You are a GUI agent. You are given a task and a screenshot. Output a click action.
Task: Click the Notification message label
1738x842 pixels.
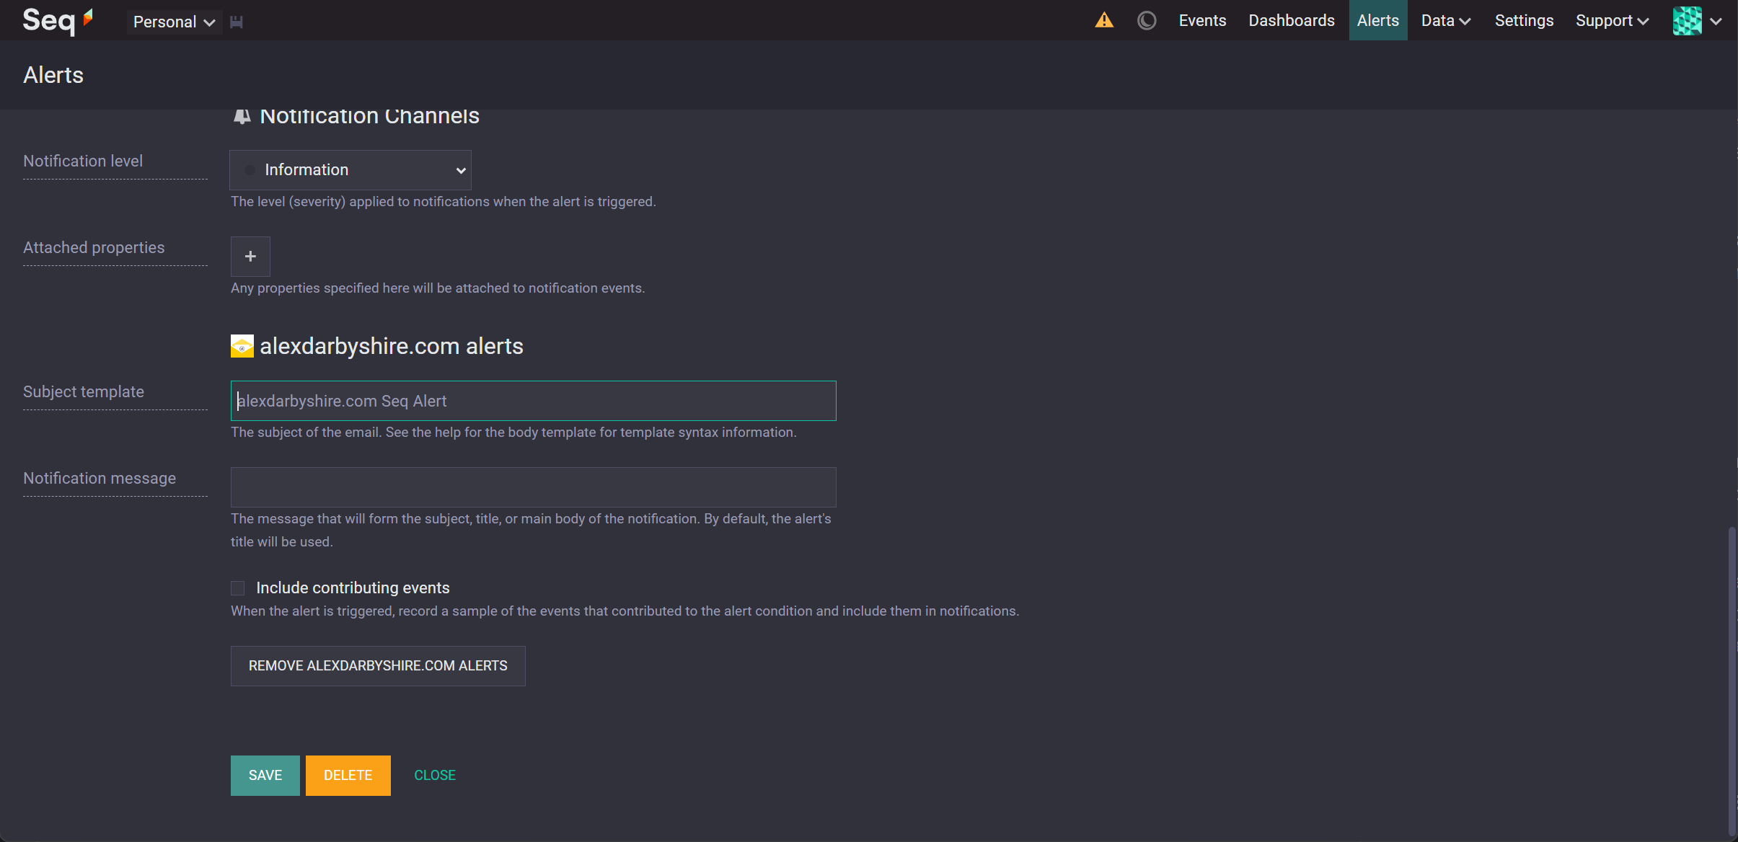pos(100,478)
